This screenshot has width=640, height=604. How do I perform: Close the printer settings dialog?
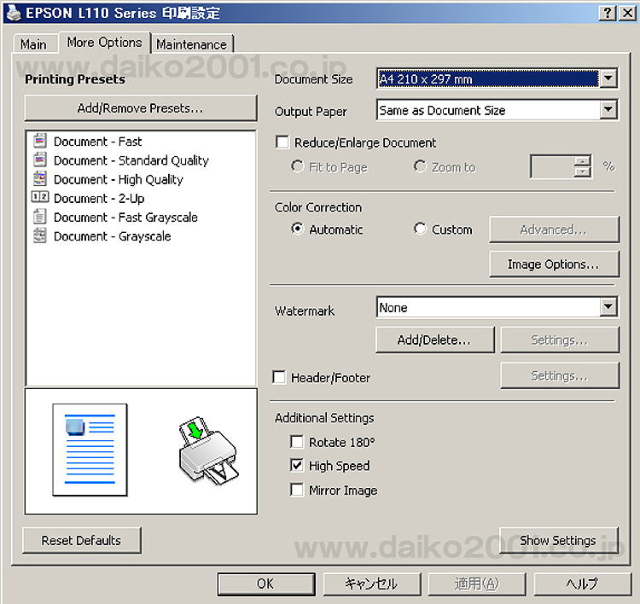point(627,13)
